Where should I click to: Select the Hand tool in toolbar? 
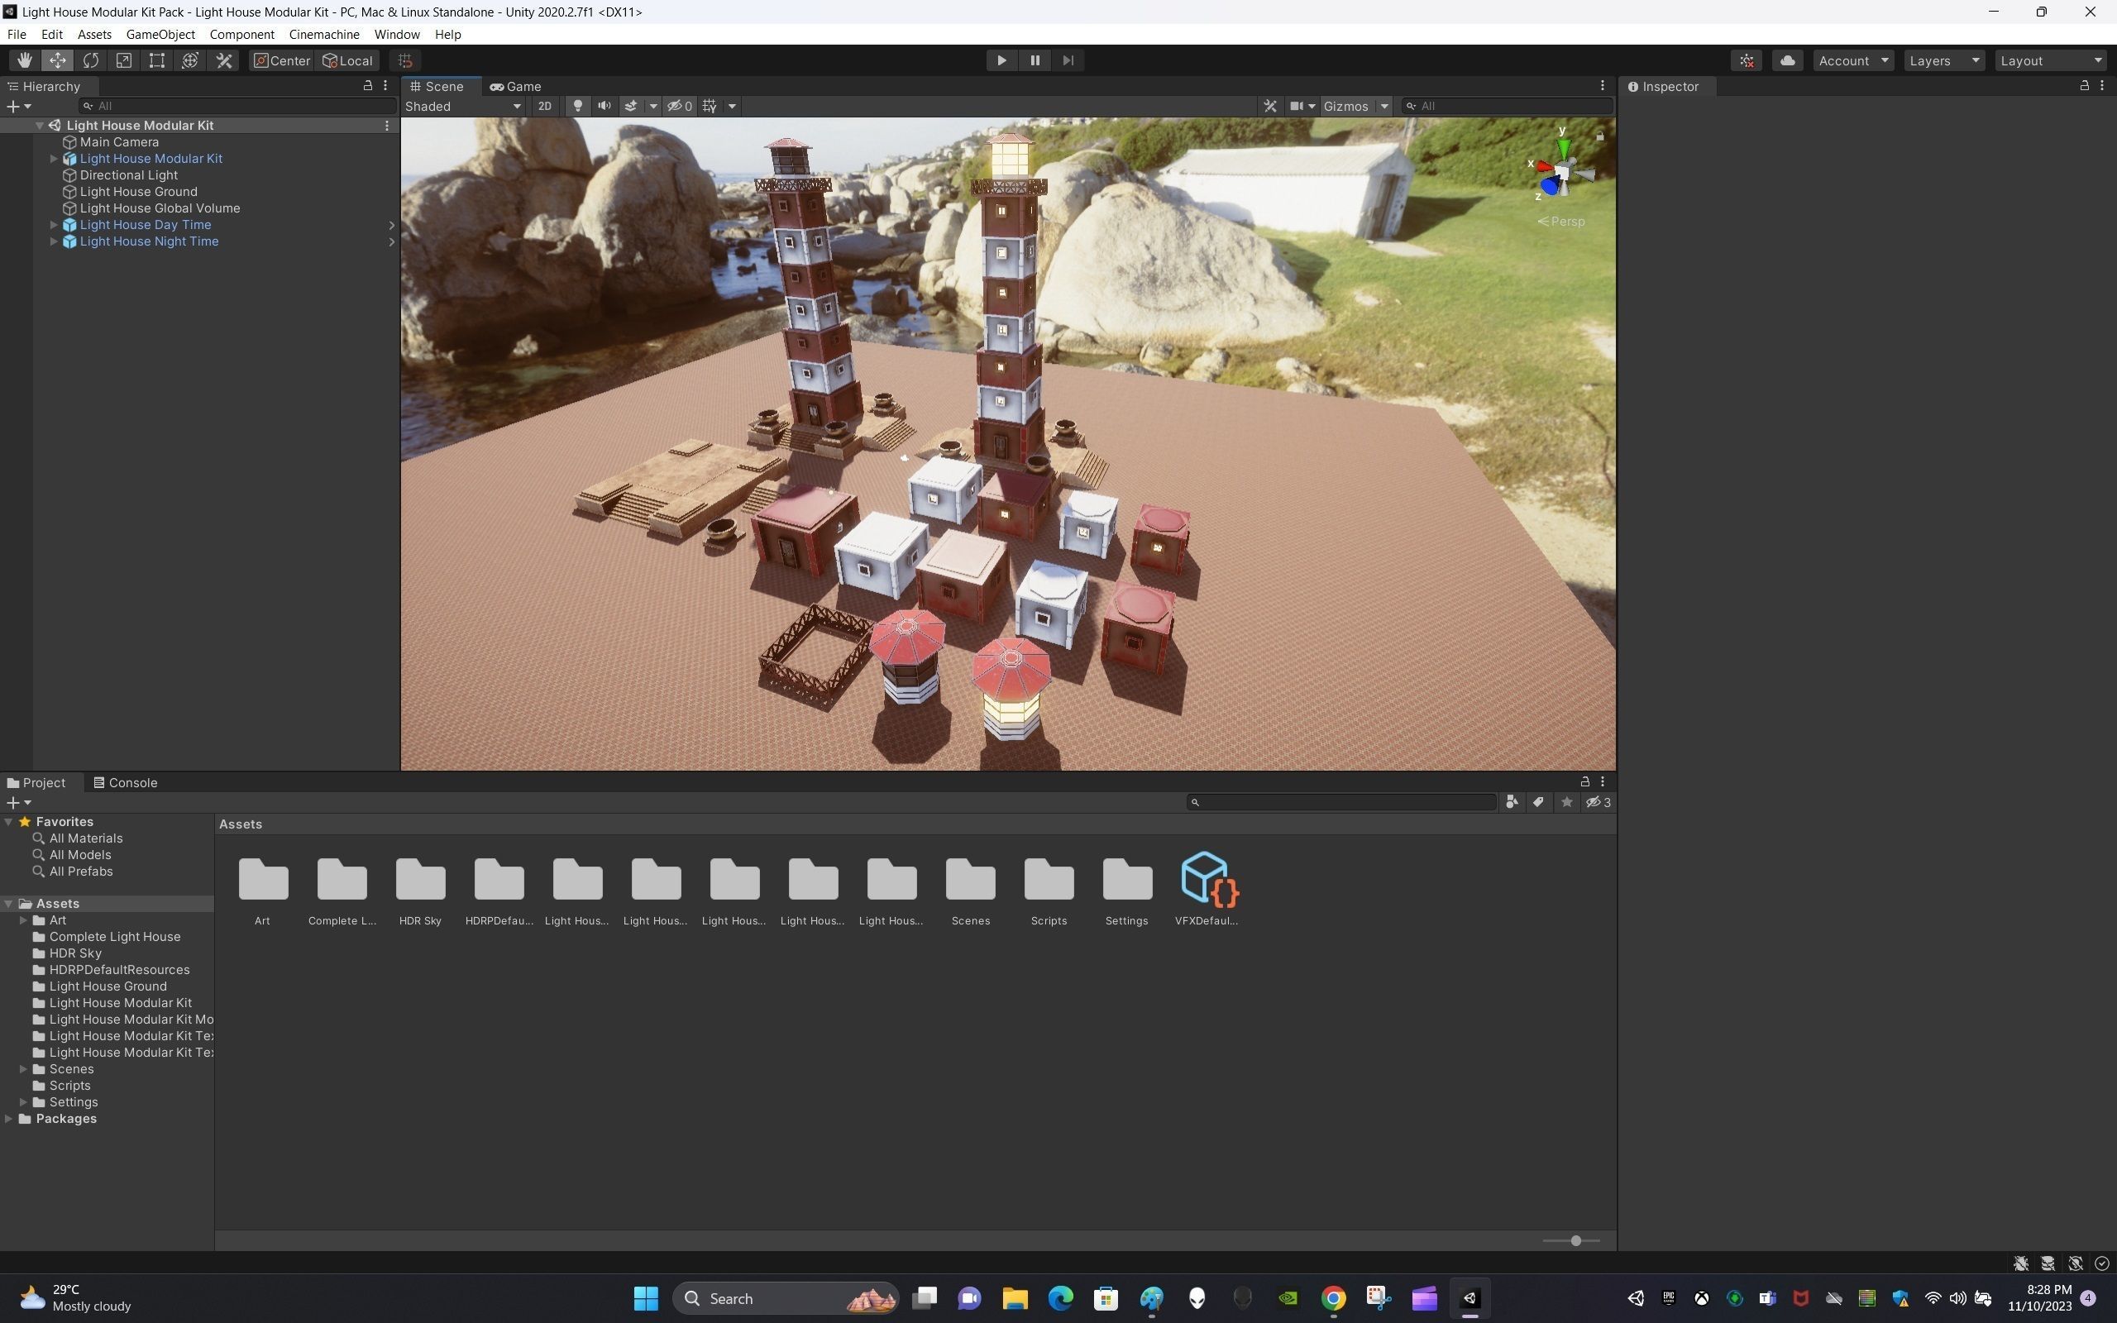coord(24,60)
